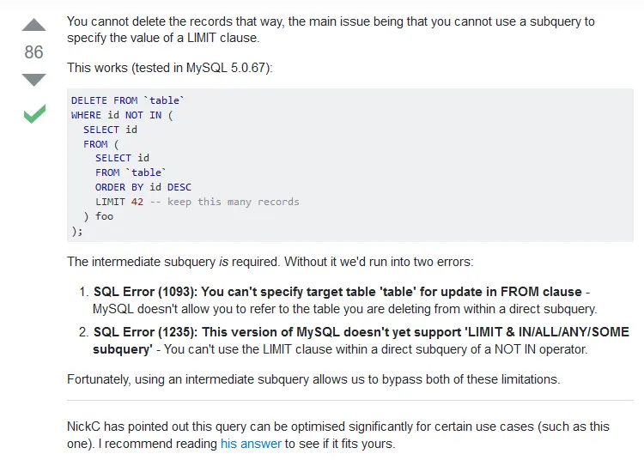Downvote this answer with the down arrow
Screen dimensions: 644x466
[33, 80]
